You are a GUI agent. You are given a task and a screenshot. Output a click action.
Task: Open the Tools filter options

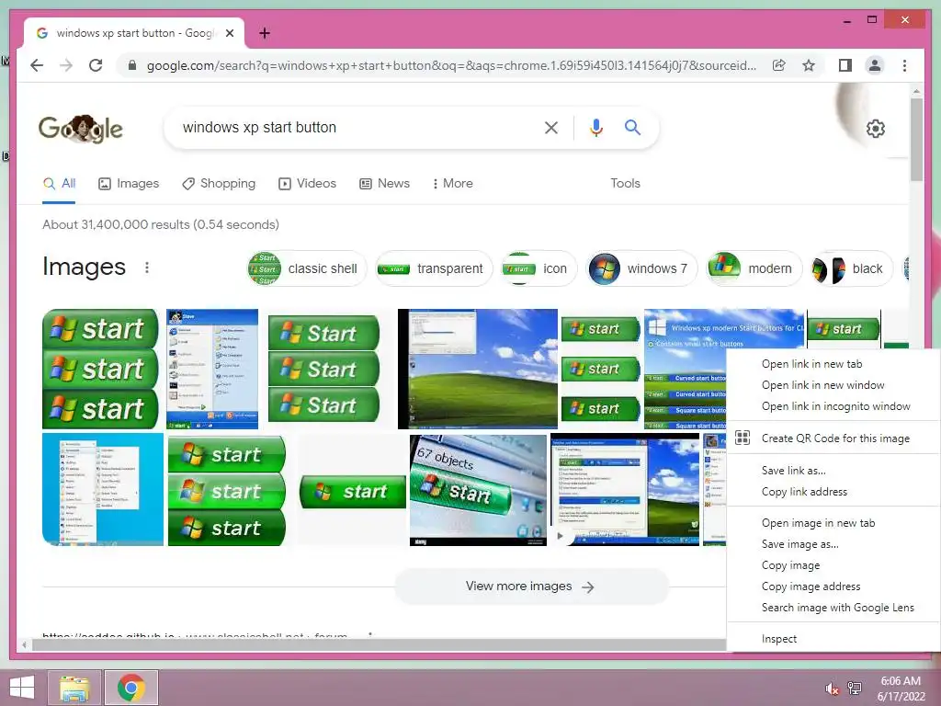click(625, 184)
